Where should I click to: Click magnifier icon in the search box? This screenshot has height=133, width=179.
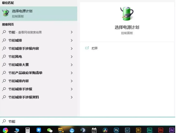click(4, 121)
